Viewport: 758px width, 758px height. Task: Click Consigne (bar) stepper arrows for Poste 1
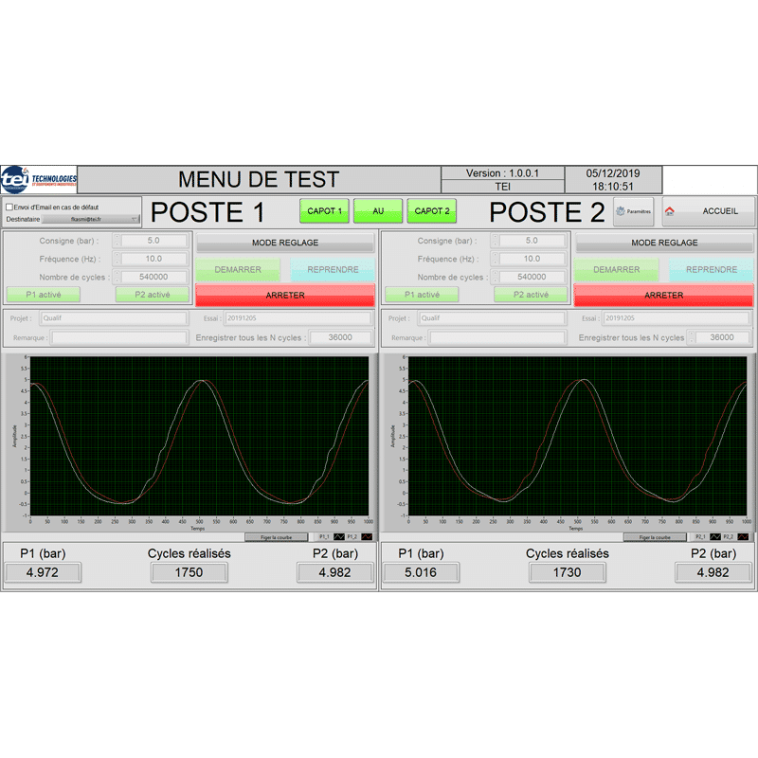pos(117,241)
